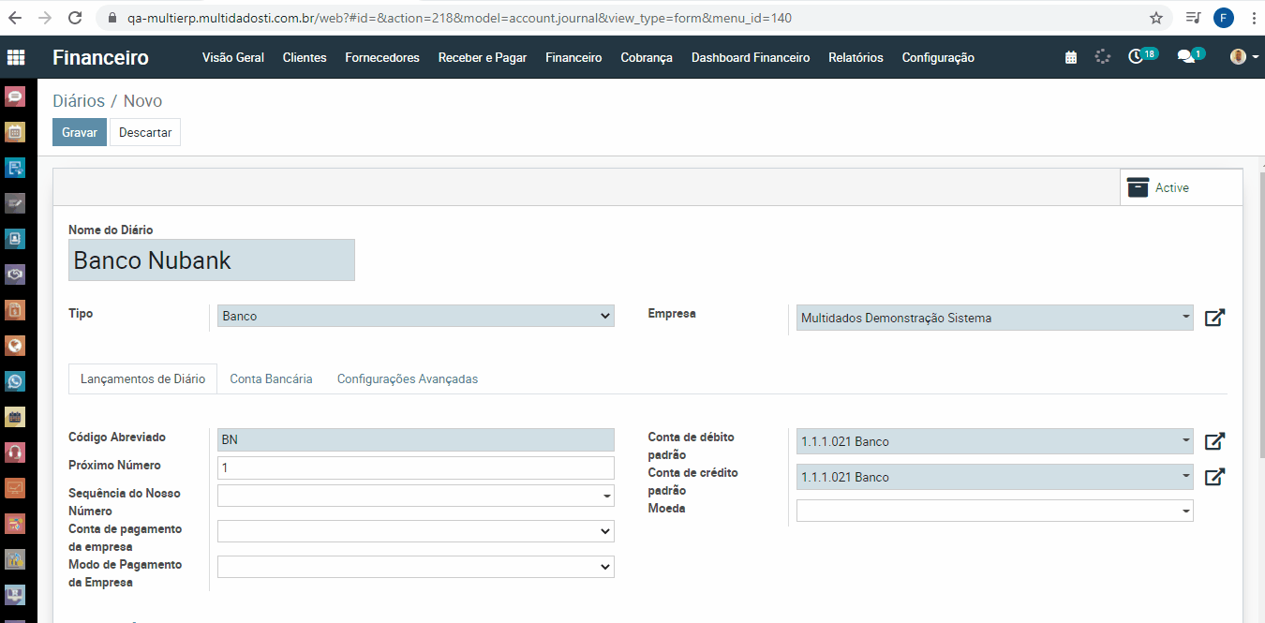Open external link for Conta de débito padrão
This screenshot has width=1265, height=623.
click(x=1214, y=441)
